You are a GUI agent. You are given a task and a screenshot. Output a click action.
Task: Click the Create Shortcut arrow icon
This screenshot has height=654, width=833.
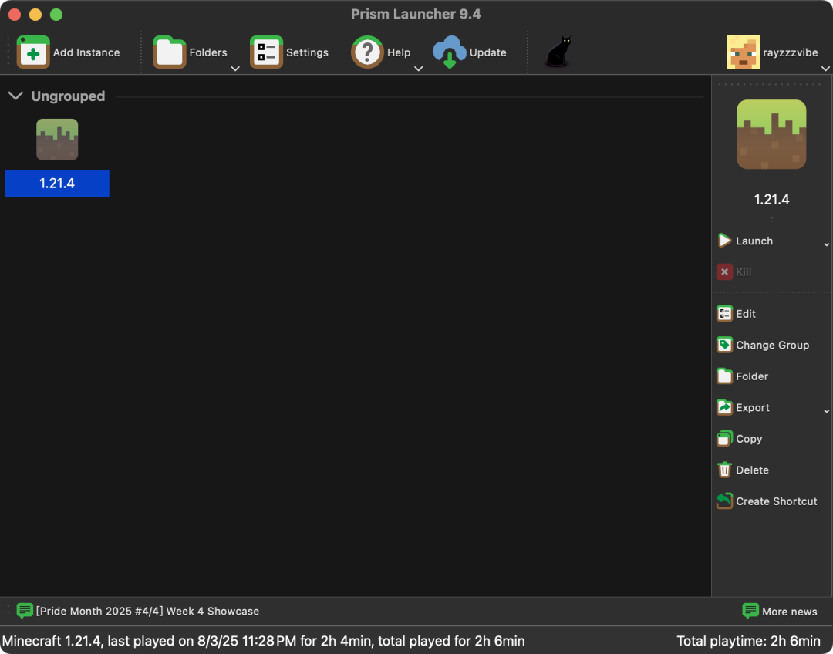pos(724,501)
